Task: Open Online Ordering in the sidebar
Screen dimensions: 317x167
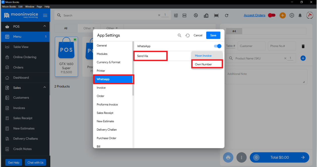Action: 25,57
